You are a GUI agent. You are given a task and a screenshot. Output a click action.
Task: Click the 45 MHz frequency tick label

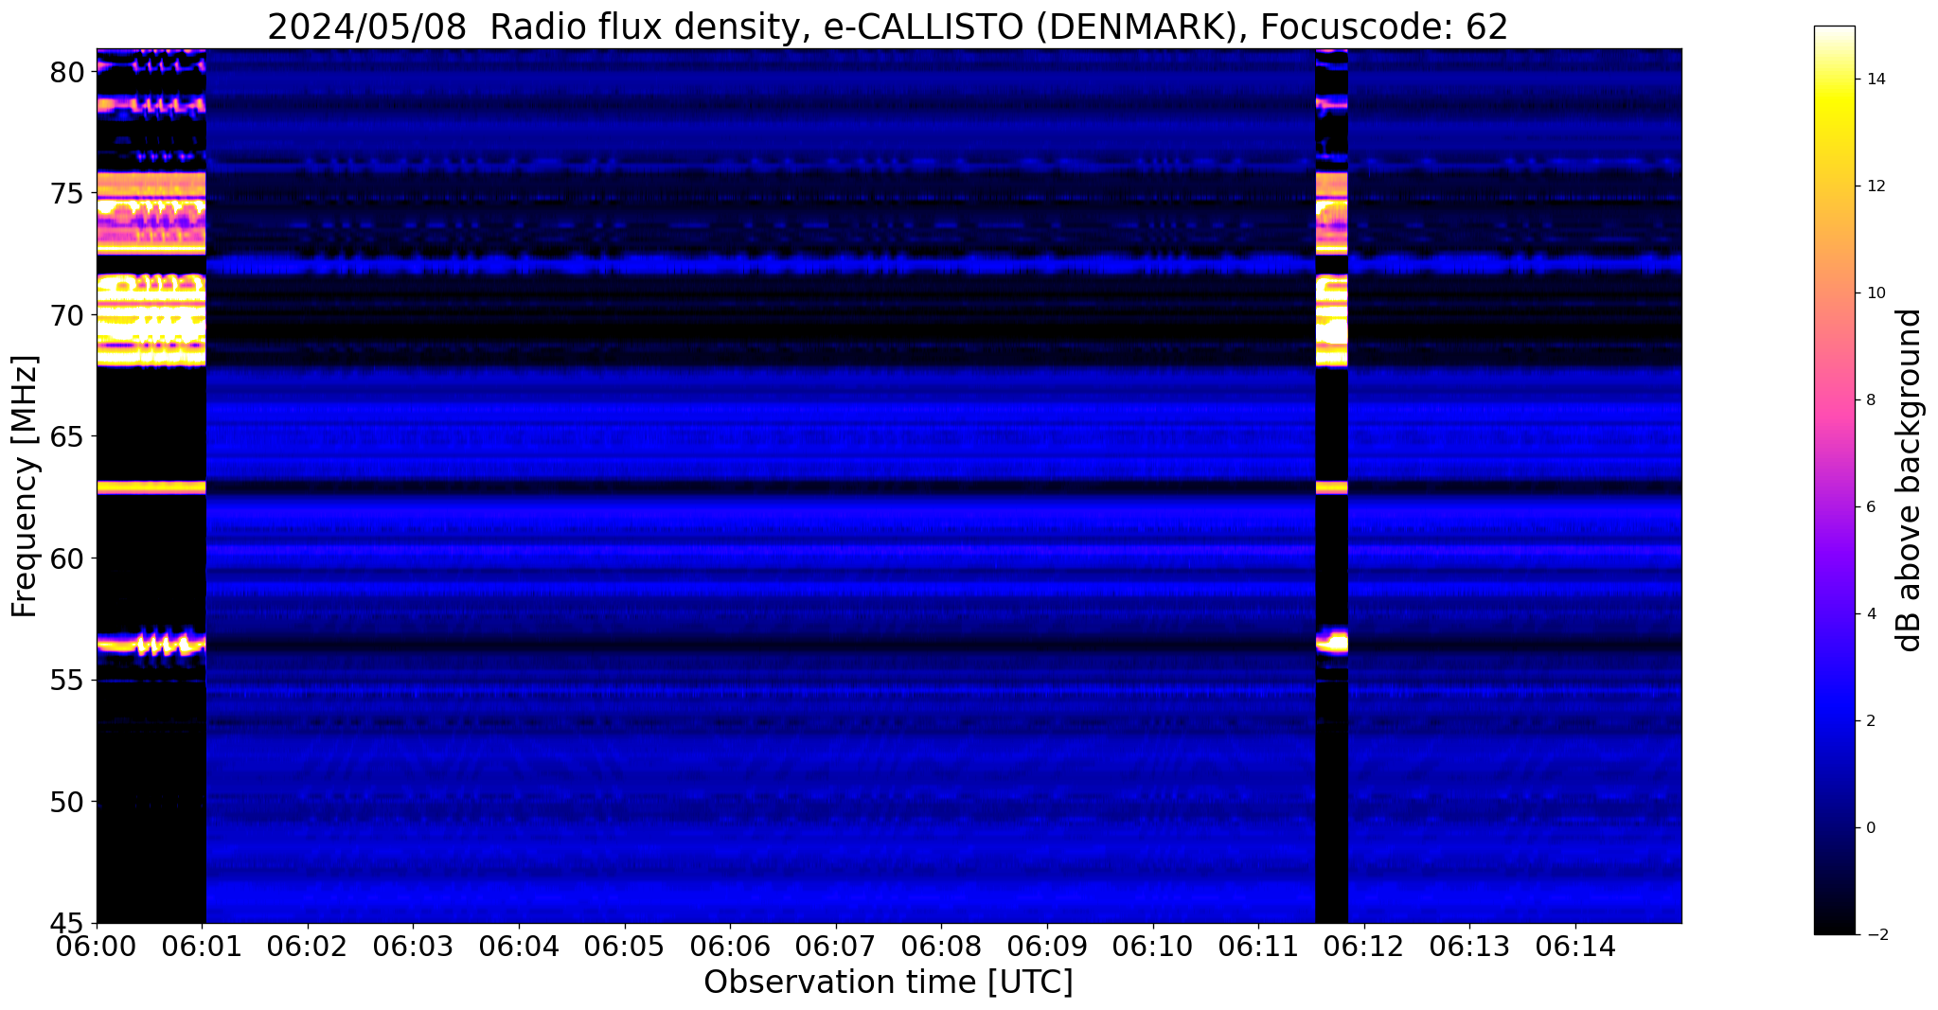(66, 923)
